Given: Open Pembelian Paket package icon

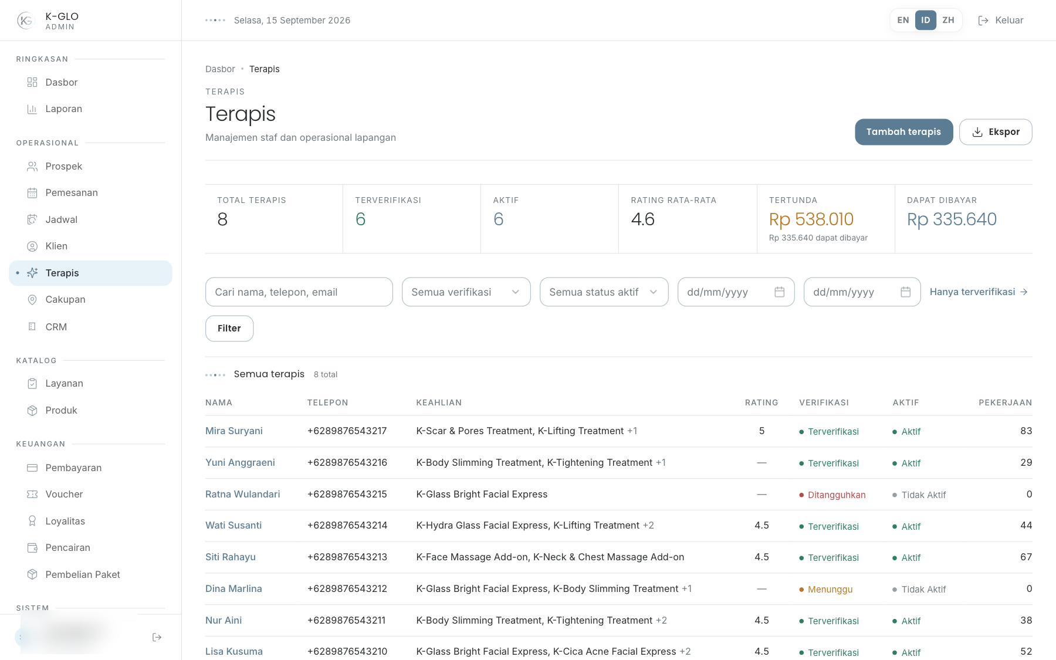Looking at the screenshot, I should click(32, 574).
